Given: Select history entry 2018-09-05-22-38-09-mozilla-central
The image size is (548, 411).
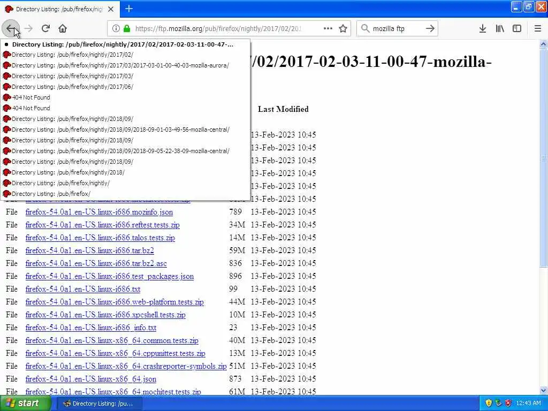Looking at the screenshot, I should tap(125, 151).
